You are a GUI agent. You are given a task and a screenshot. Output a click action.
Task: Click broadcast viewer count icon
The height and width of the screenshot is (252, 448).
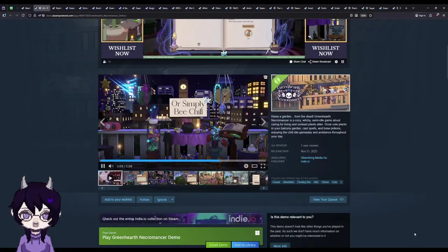(105, 62)
